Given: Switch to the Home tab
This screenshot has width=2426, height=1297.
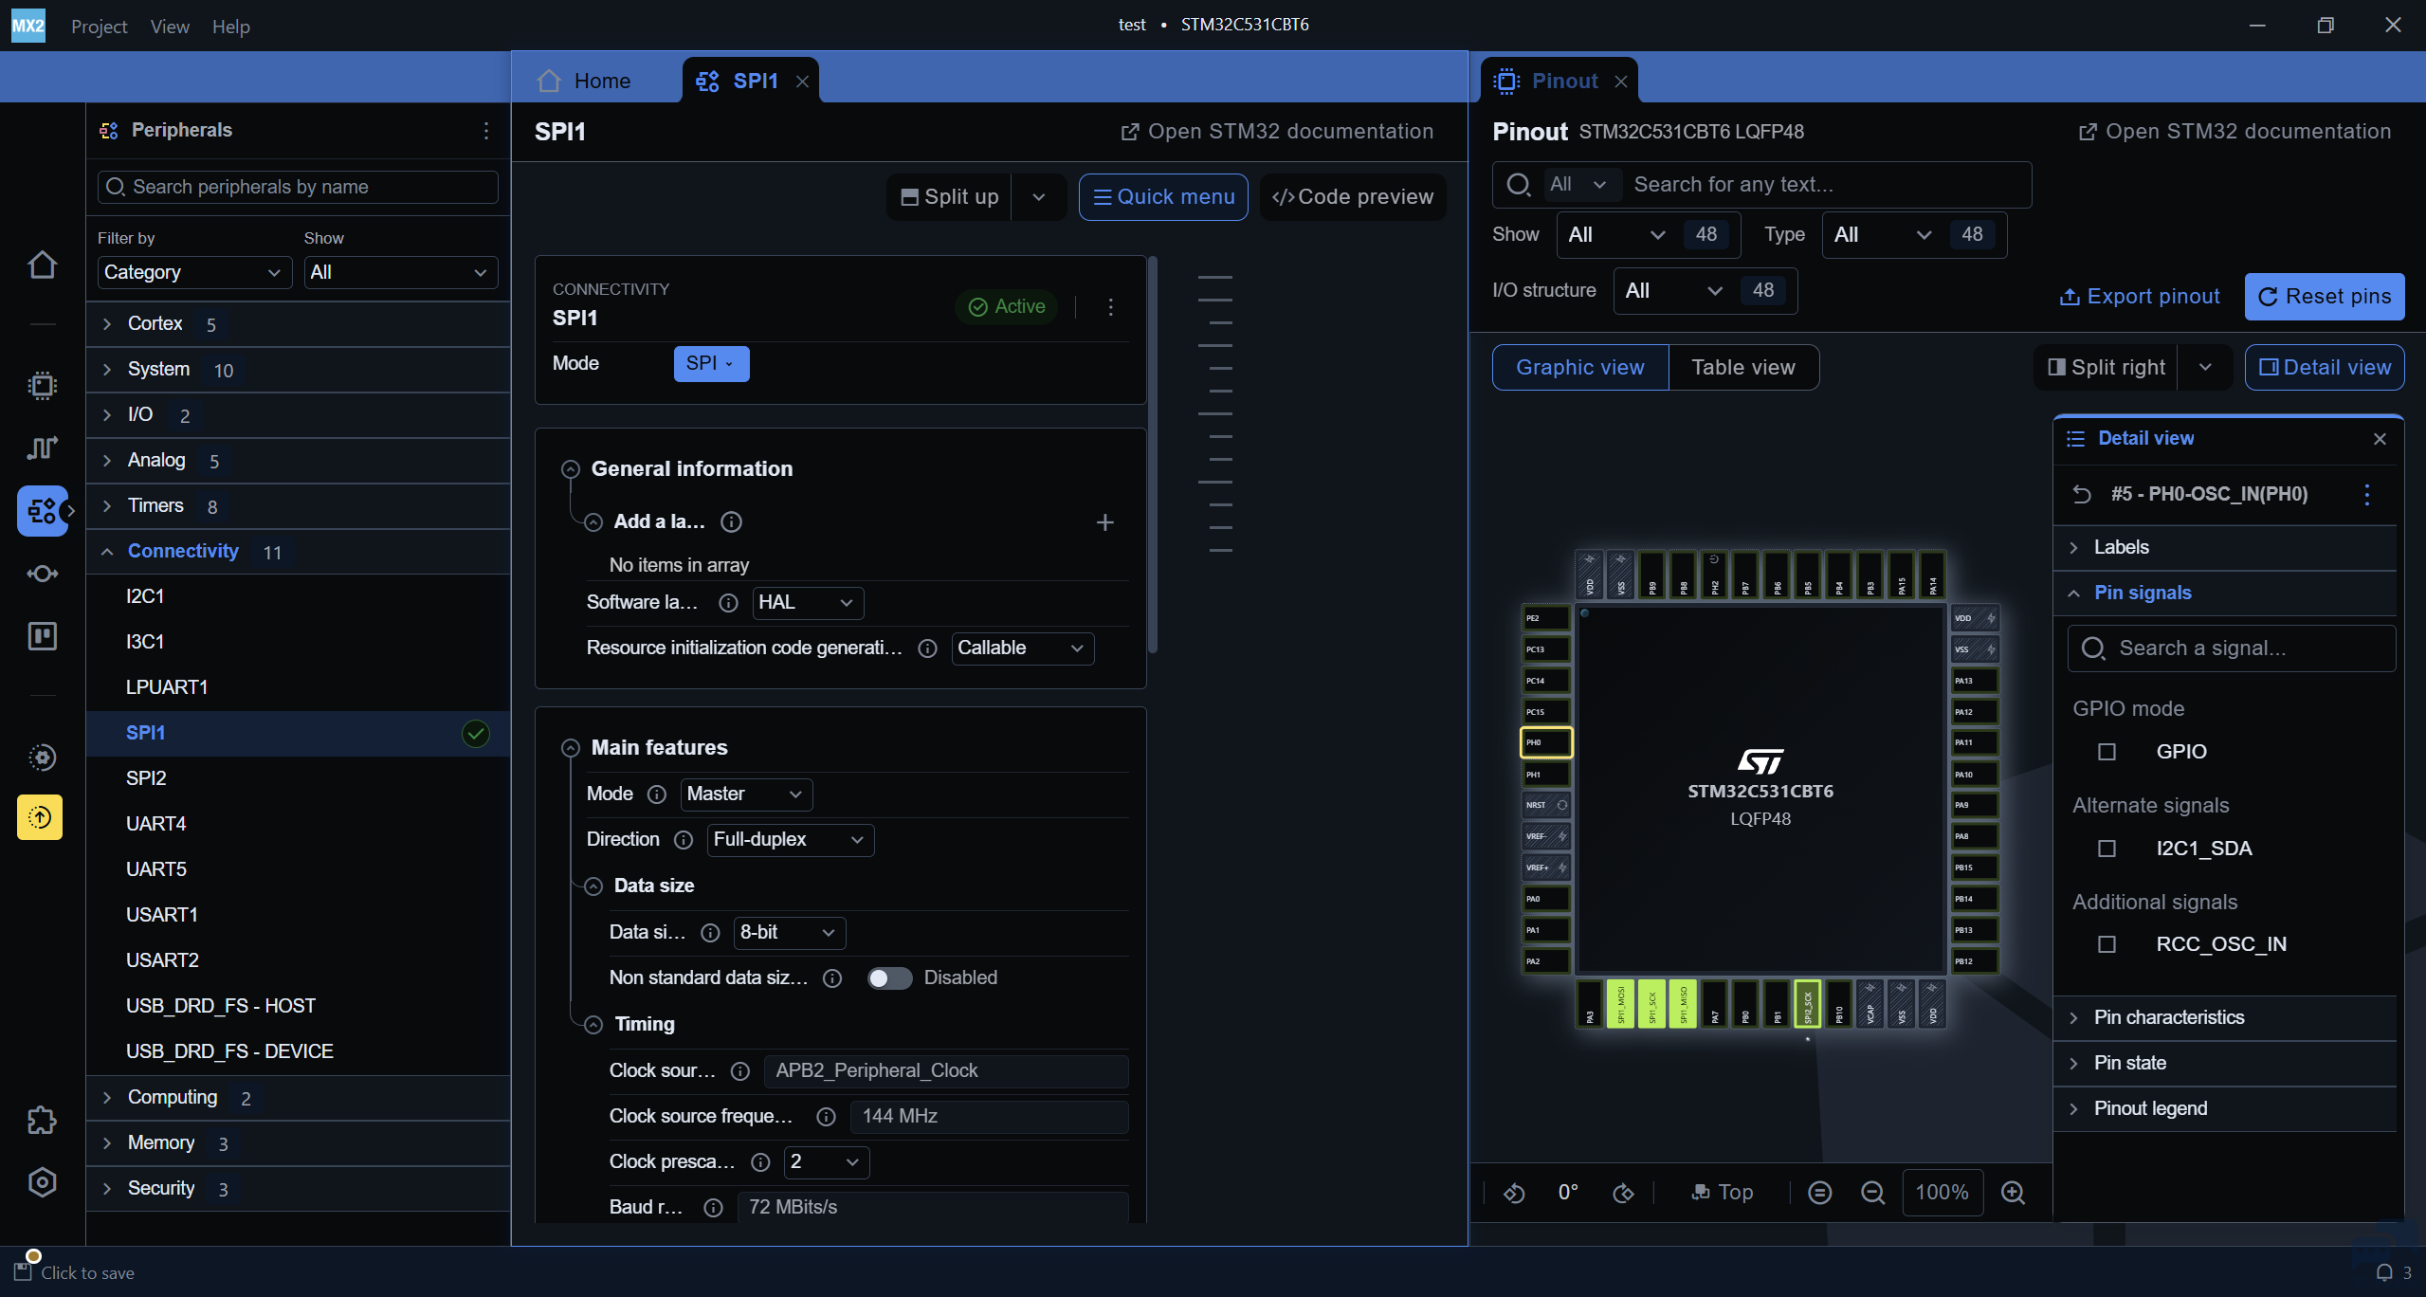Looking at the screenshot, I should pos(585,82).
